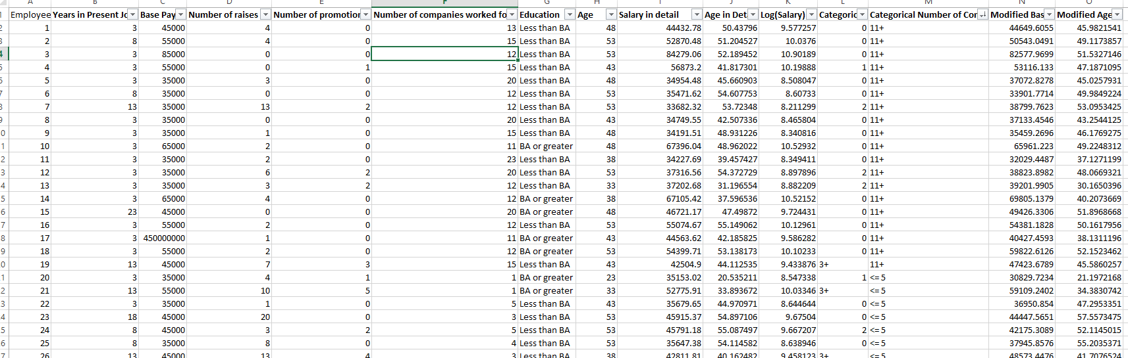Select the Modified Age cell 21.1972168
This screenshot has width=1128, height=358.
[x=1089, y=277]
